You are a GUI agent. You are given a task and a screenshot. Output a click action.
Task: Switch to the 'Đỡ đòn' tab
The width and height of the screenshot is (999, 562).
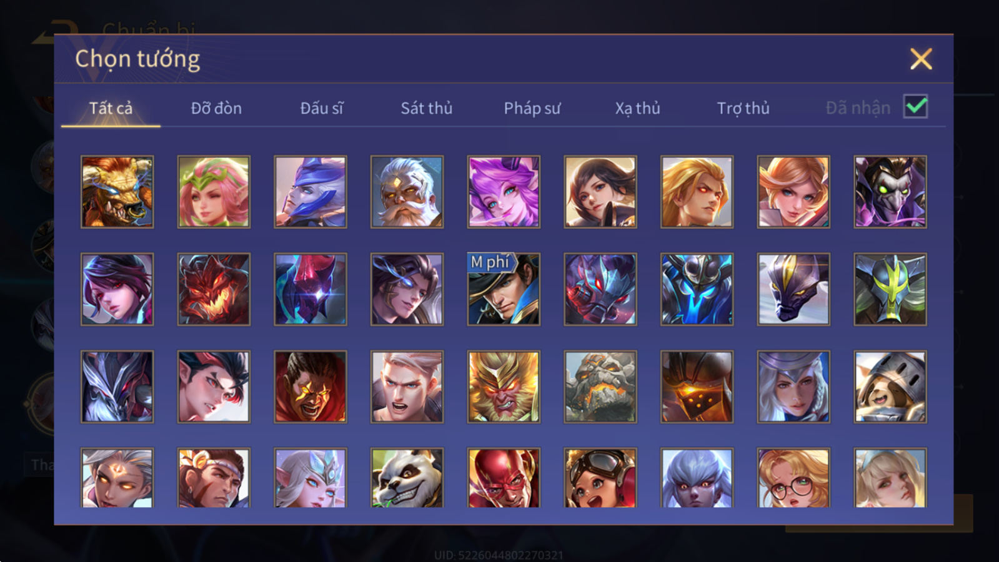(x=216, y=108)
